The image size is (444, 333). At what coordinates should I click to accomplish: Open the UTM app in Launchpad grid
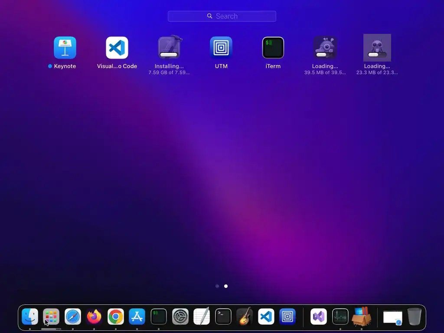coord(221,48)
